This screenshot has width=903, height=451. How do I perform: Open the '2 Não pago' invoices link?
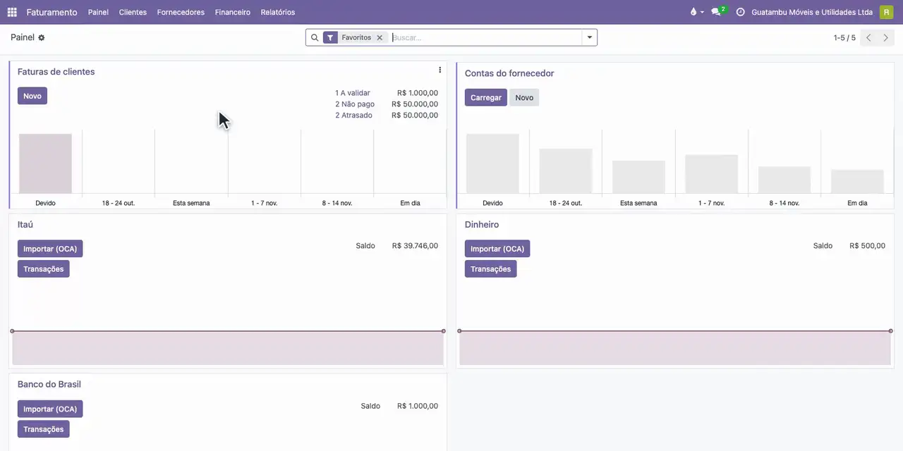click(x=355, y=104)
